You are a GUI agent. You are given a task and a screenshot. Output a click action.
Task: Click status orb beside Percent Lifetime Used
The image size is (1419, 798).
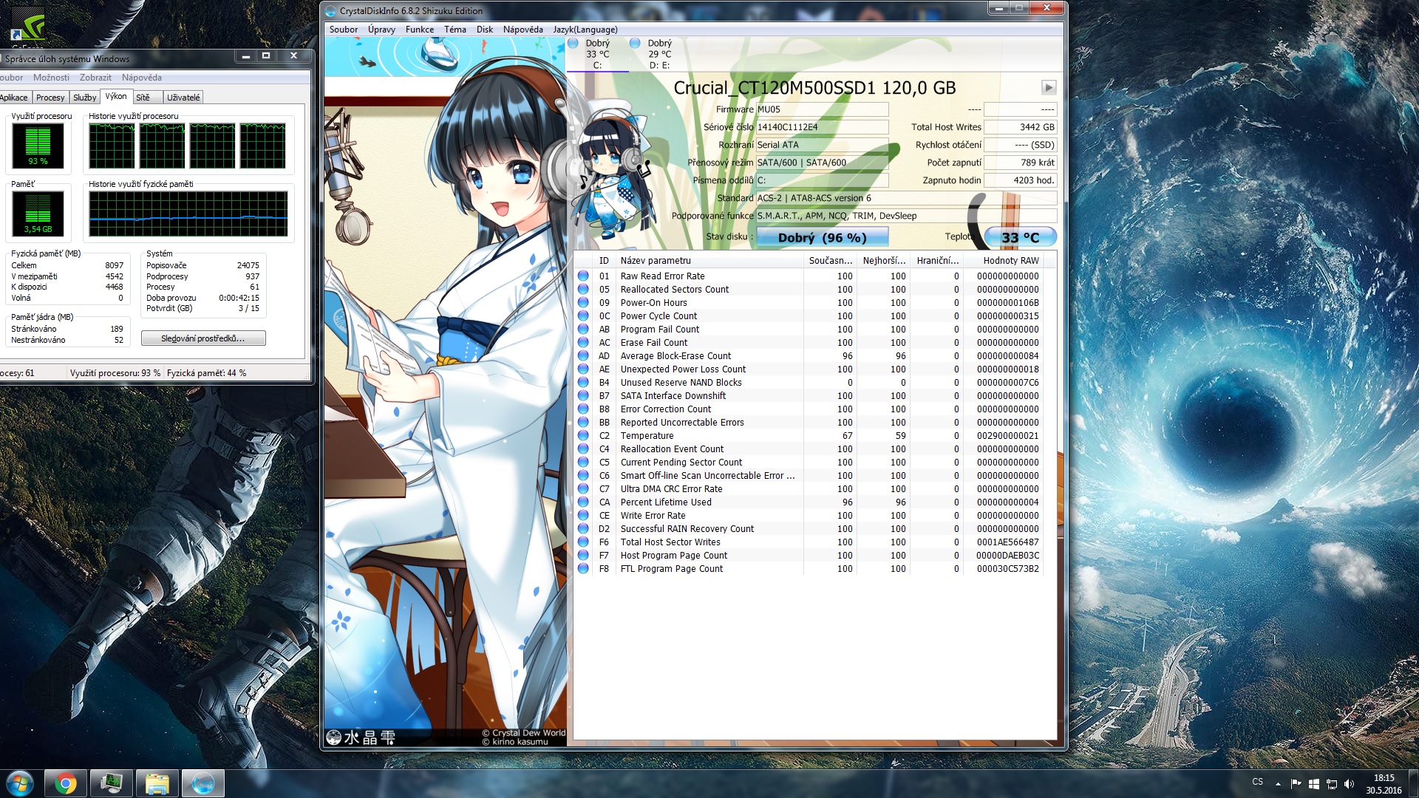(583, 502)
